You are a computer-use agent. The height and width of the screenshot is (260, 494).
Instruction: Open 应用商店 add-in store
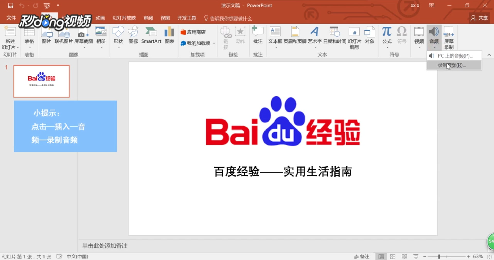(193, 32)
